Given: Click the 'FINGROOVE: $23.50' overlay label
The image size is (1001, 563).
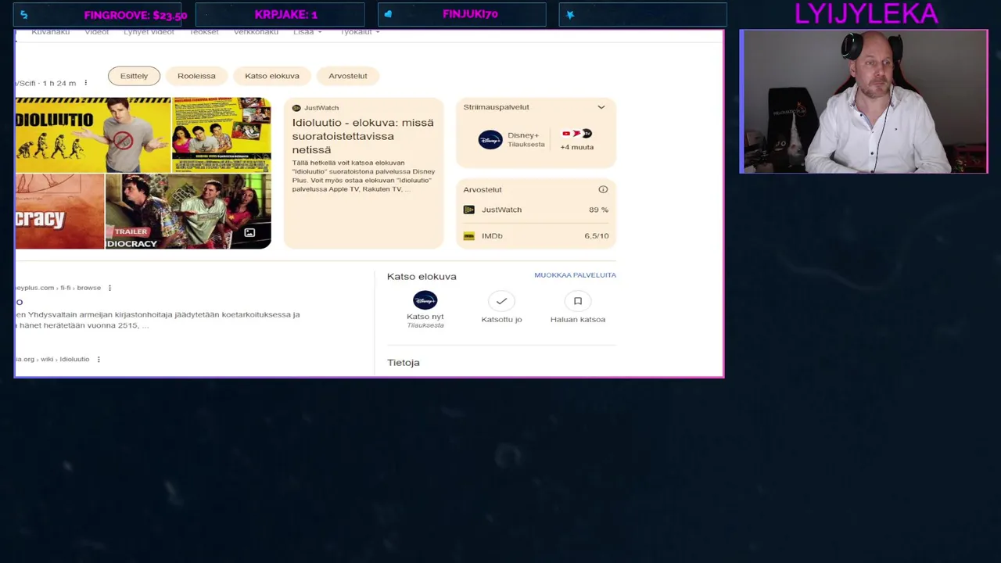Looking at the screenshot, I should pos(136,15).
